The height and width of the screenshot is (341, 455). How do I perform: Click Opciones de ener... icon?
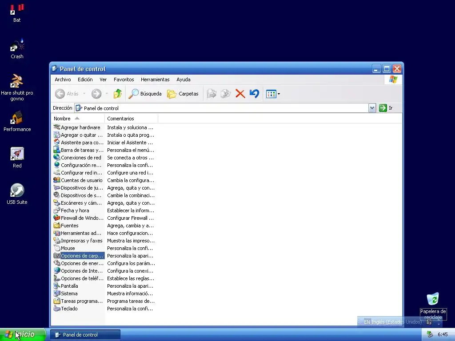[x=57, y=263]
